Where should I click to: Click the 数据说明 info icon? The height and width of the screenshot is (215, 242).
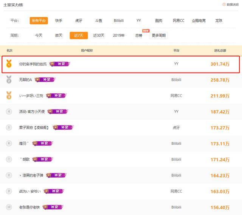[x=224, y=5]
